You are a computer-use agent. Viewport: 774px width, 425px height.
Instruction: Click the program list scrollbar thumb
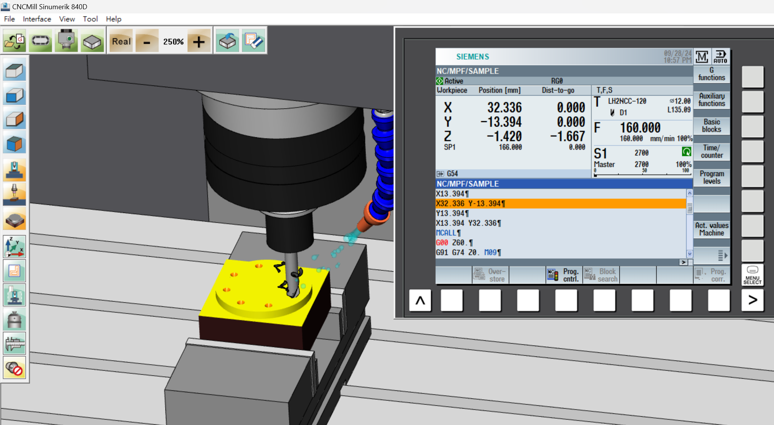690,208
